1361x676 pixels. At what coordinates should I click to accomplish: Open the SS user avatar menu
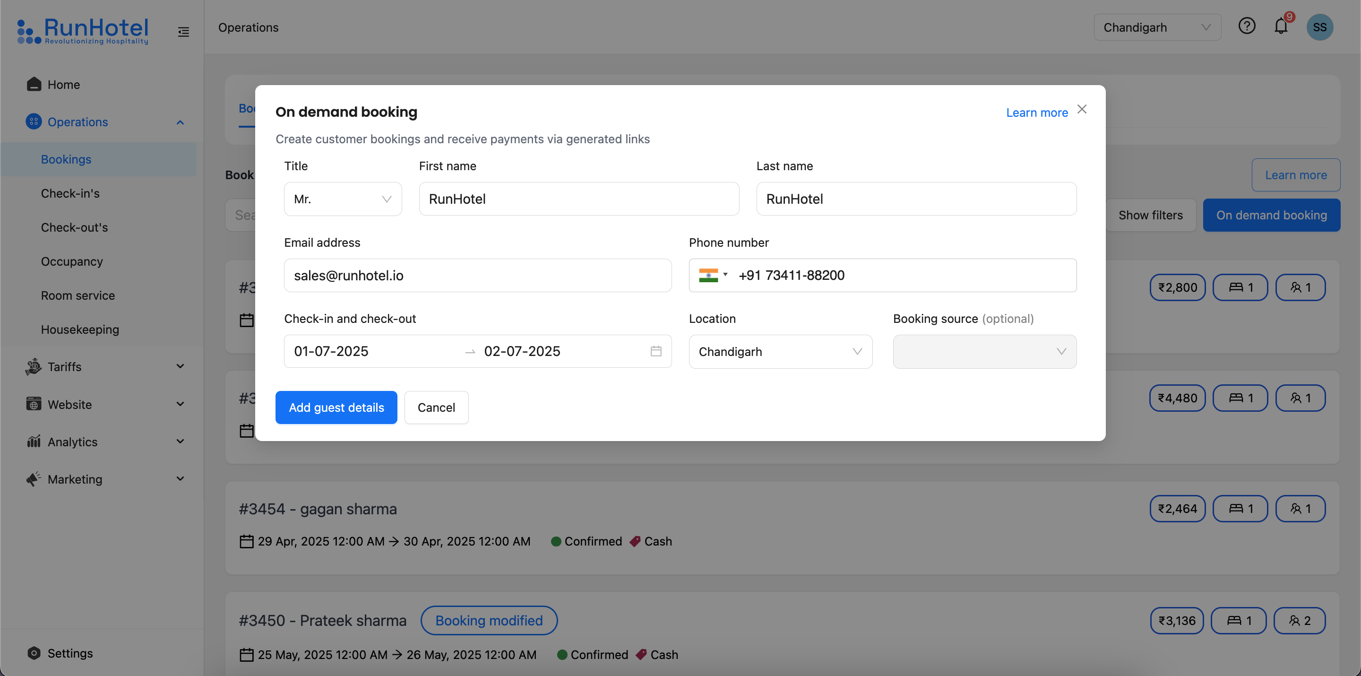(1320, 27)
